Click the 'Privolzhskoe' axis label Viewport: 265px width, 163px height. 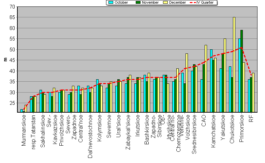pos(61,130)
